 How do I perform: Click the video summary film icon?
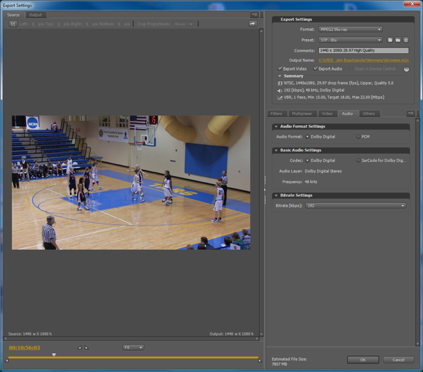[280, 83]
